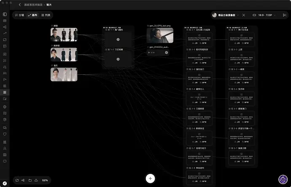Viewport: 291px width, 187px height.
Task: Click the first minimap icon in bottom toolbar
Action: 17,180
